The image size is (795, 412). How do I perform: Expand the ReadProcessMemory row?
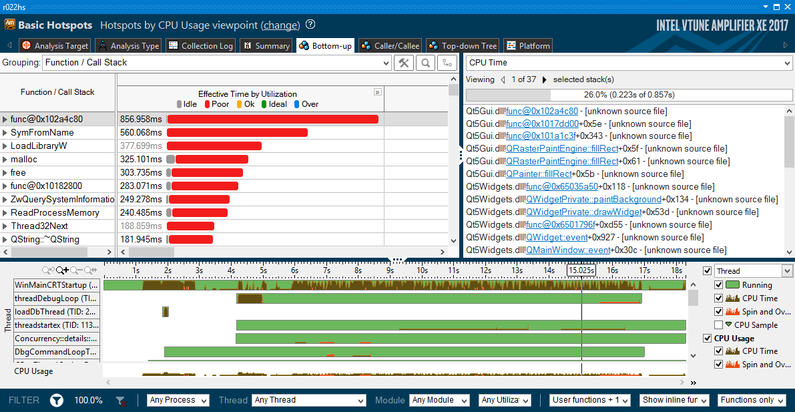click(5, 212)
